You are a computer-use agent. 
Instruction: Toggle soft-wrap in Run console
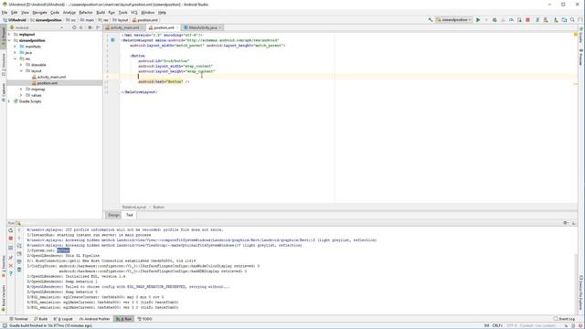click(19, 246)
